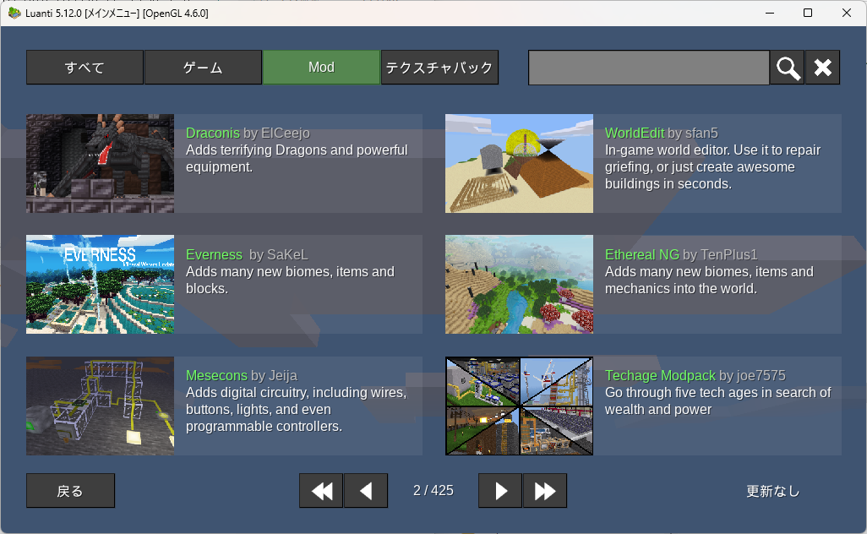Click the Everness title link
The width and height of the screenshot is (867, 534).
tap(214, 255)
